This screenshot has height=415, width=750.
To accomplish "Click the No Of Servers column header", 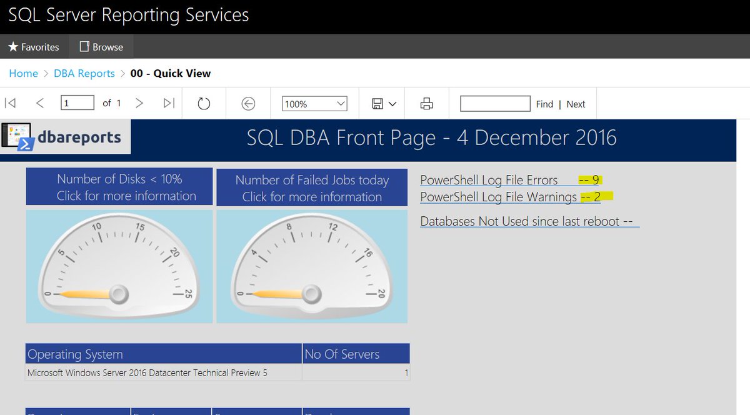I will (x=356, y=354).
